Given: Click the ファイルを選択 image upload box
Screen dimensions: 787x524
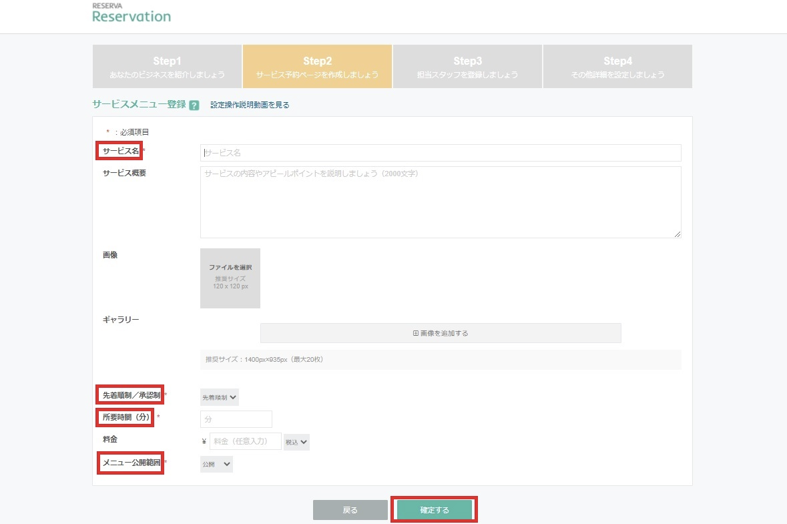Looking at the screenshot, I should [230, 278].
